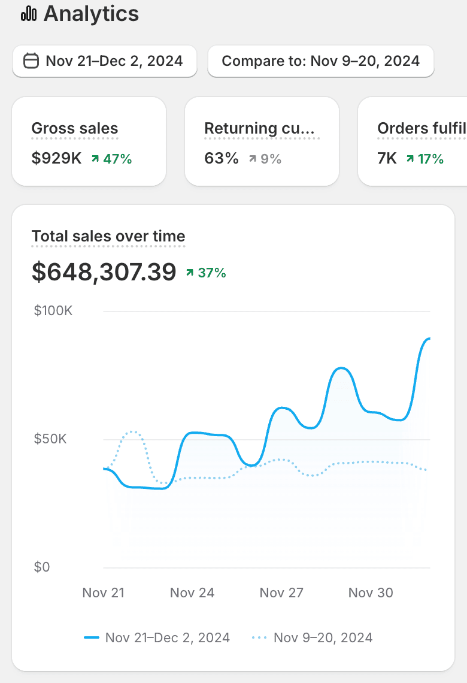This screenshot has width=467, height=683.
Task: Click the green up arrow beside 47%
Action: (x=95, y=159)
